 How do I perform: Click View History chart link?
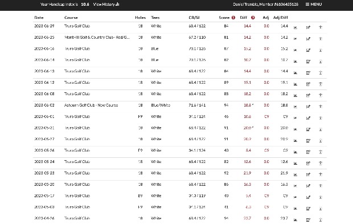[x=106, y=5]
